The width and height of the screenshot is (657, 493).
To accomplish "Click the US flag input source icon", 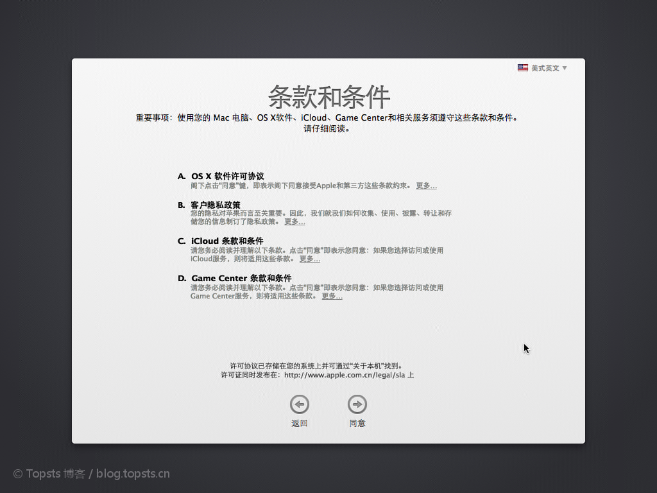I will point(522,68).
